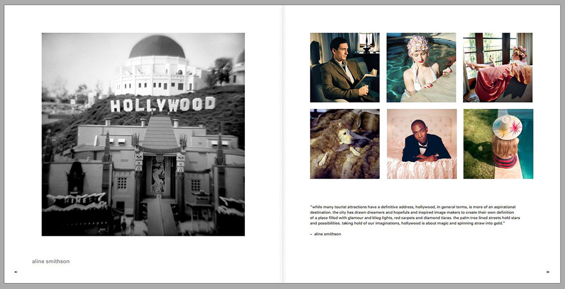Image resolution: width=565 pixels, height=289 pixels.
Task: Select the man in tuxedo on bed photo
Action: pyautogui.click(x=421, y=144)
